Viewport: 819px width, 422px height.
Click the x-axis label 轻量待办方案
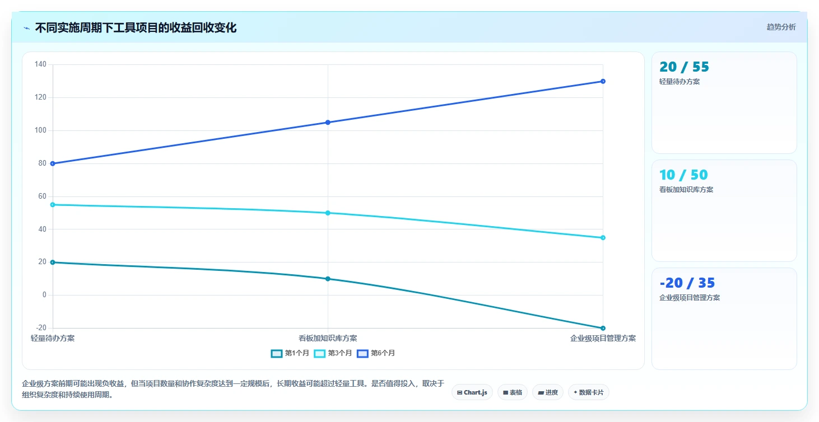pos(53,338)
